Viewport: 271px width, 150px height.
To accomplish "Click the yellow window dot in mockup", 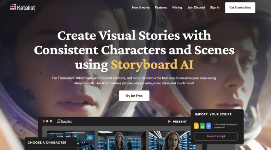I will pos(47,121).
